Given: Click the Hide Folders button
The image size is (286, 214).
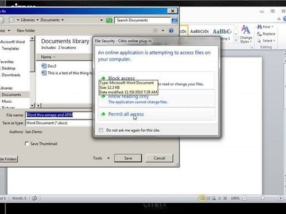Looking at the screenshot, I should pos(8,159).
